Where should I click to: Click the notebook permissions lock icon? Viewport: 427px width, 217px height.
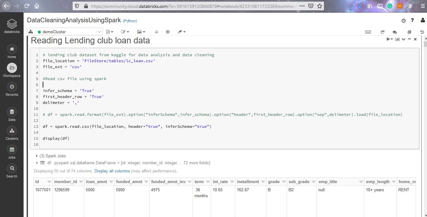click(x=156, y=32)
